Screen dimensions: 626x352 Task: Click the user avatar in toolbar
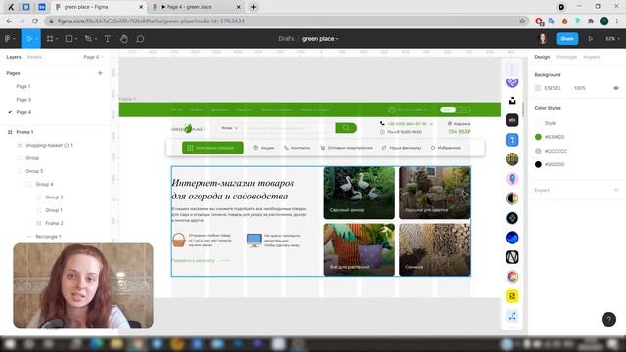click(543, 39)
